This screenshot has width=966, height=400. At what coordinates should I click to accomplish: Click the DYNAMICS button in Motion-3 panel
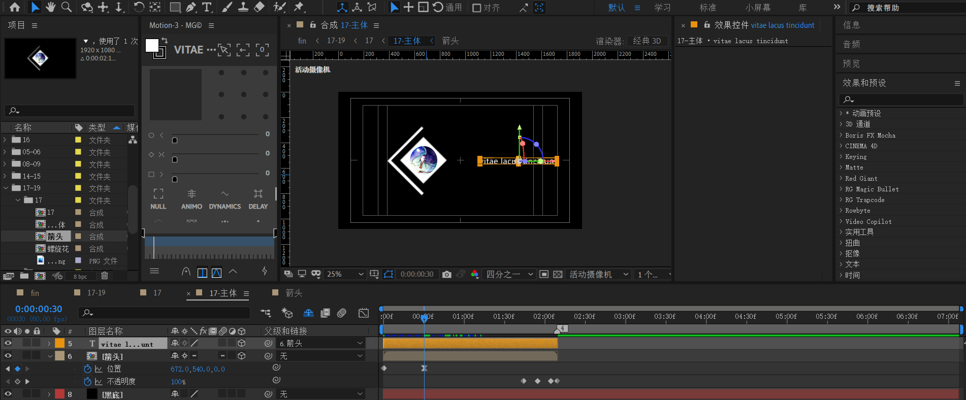click(225, 199)
